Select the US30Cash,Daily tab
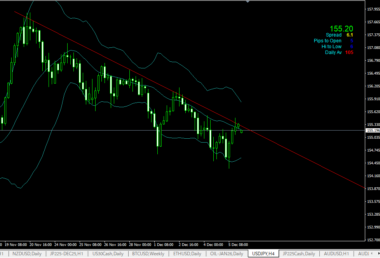Image resolution: width=380 pixels, height=258 pixels. coord(108,254)
